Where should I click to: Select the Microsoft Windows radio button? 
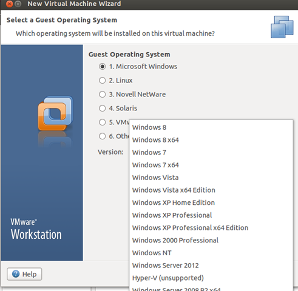pos(103,67)
